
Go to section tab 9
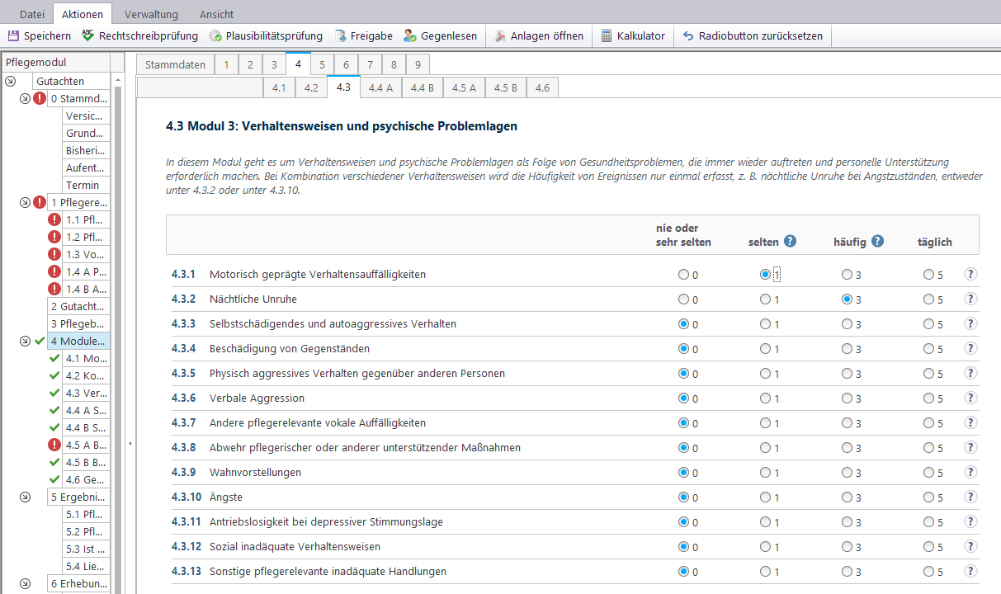tap(418, 64)
